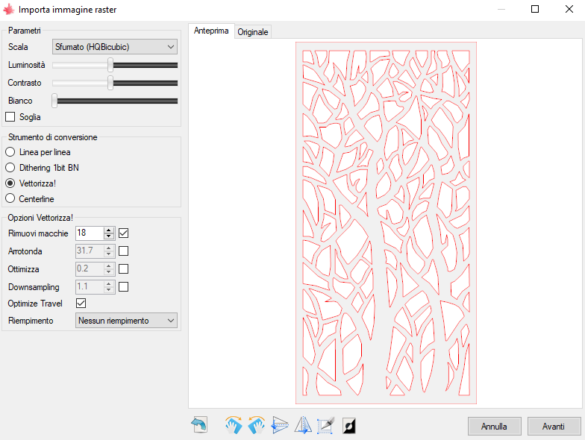
Task: Select the Anteprima tab
Action: click(211, 31)
